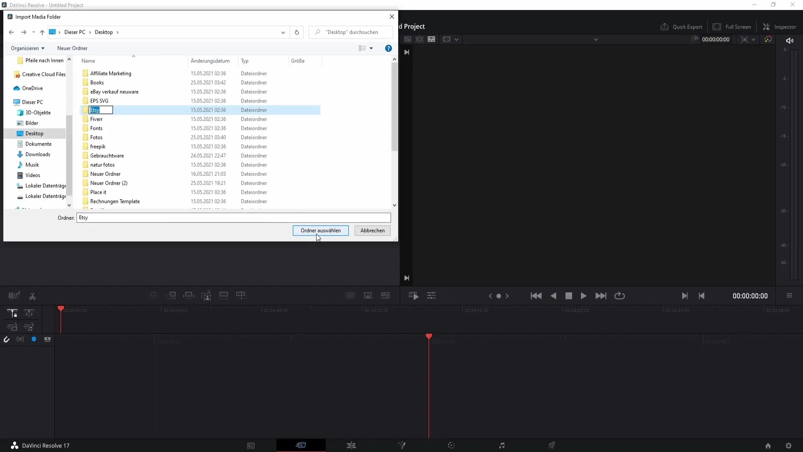Click Quick Export in DaVinci Resolve

coord(681,27)
